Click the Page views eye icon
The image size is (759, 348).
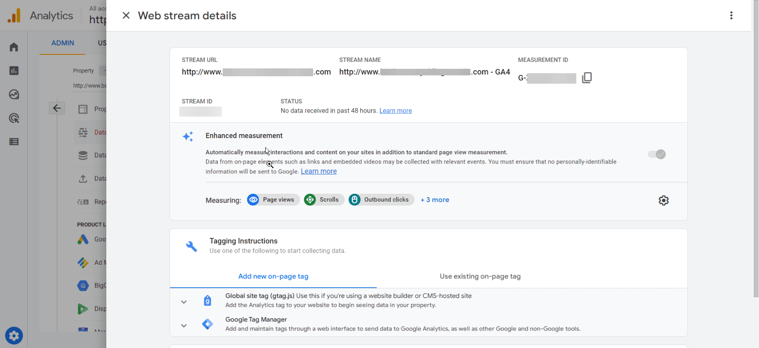point(253,200)
